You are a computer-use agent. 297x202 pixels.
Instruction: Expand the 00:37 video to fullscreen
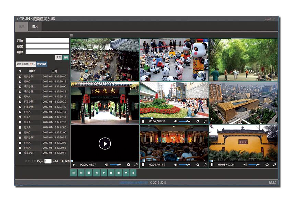(x=205, y=121)
